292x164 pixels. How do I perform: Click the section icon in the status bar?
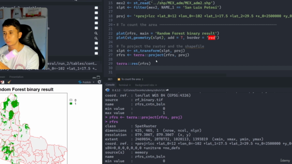119,79
